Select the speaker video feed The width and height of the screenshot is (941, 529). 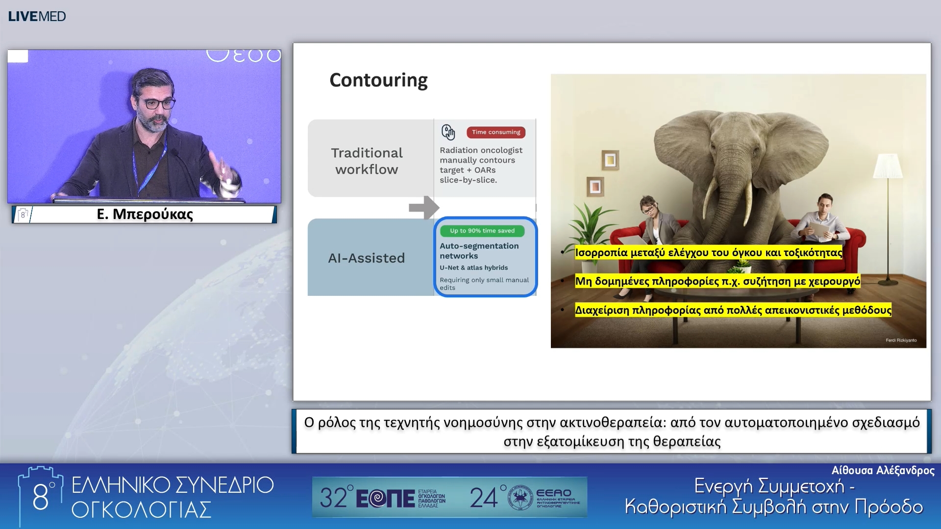coord(144,126)
